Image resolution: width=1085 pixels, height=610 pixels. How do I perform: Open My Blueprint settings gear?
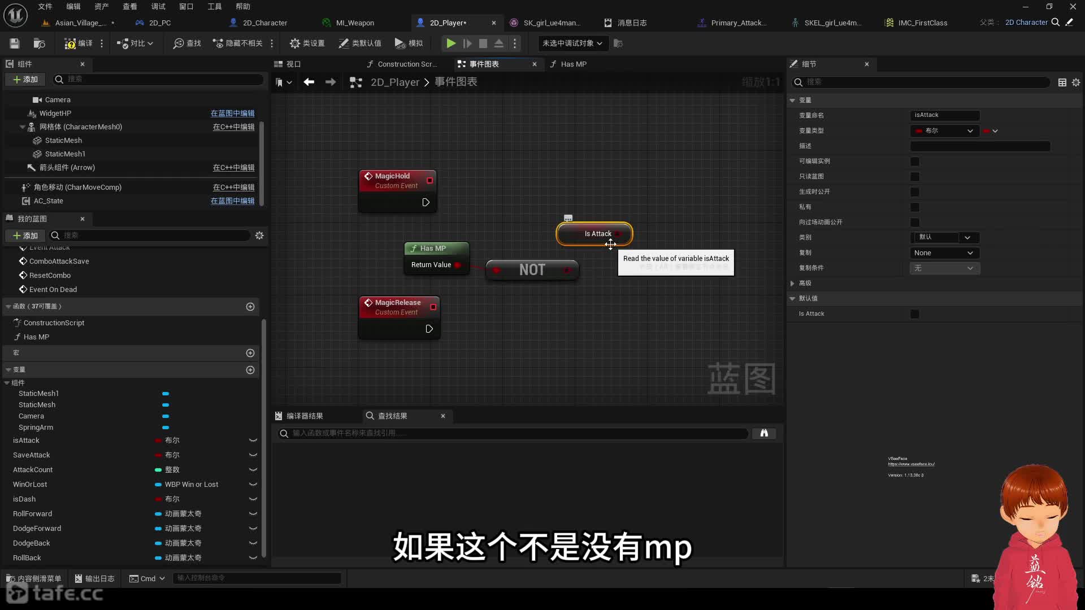coord(259,236)
